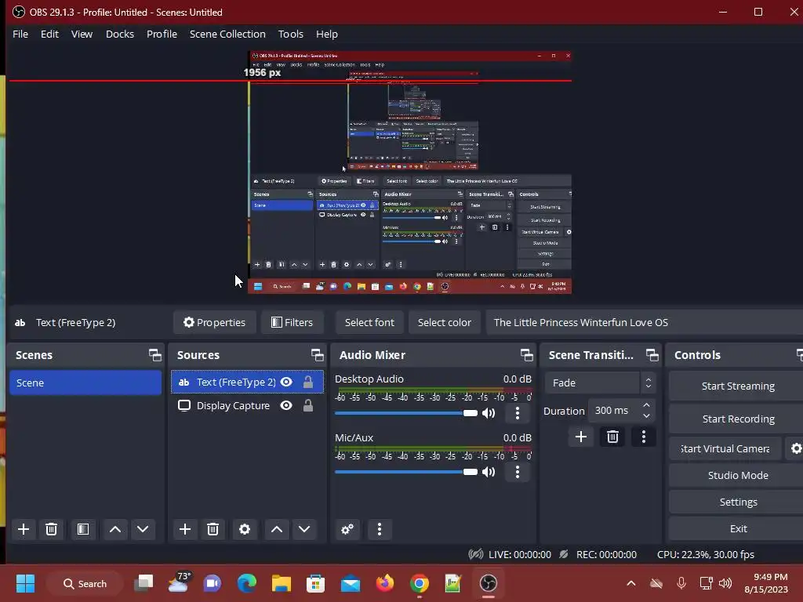Open Fade transition dropdown
This screenshot has width=803, height=602.
pos(600,383)
